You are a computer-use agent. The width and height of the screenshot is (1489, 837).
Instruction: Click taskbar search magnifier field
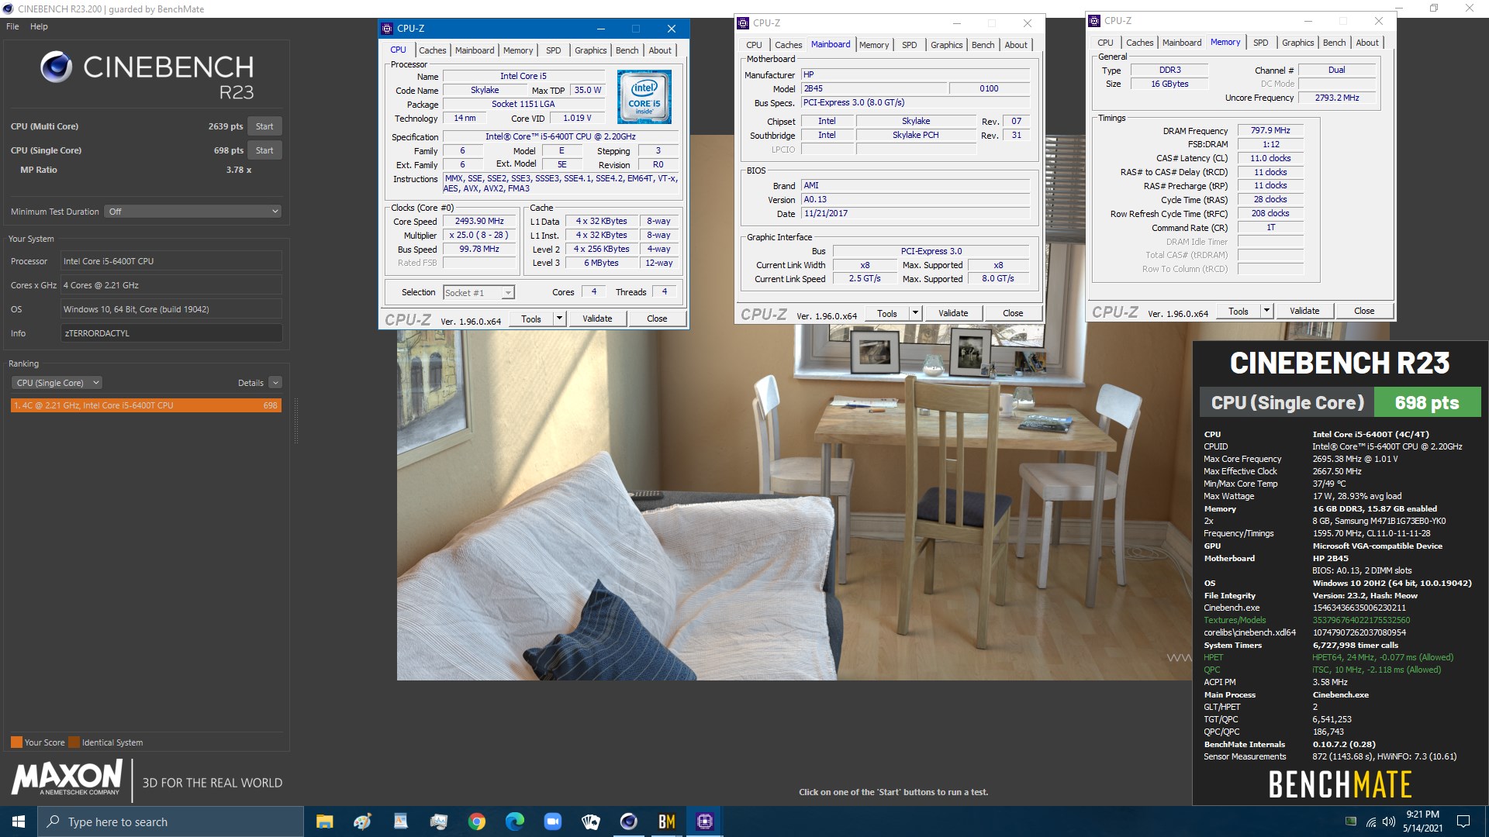[171, 821]
